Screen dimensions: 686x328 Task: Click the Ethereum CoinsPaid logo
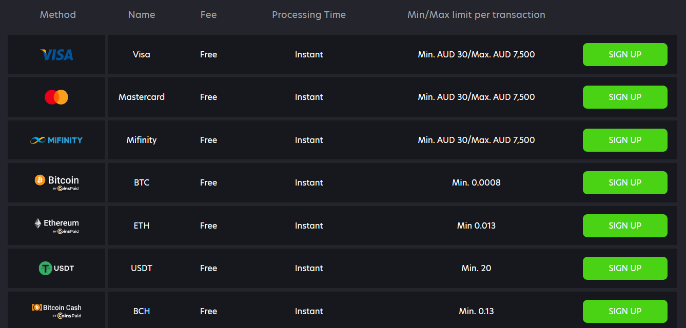56,225
